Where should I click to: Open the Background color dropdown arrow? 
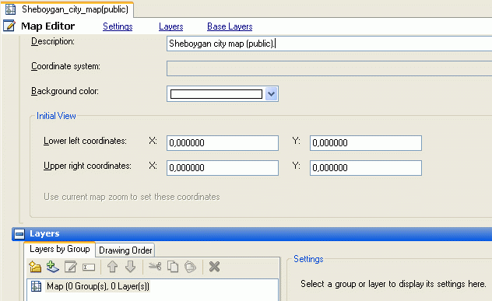(x=272, y=94)
